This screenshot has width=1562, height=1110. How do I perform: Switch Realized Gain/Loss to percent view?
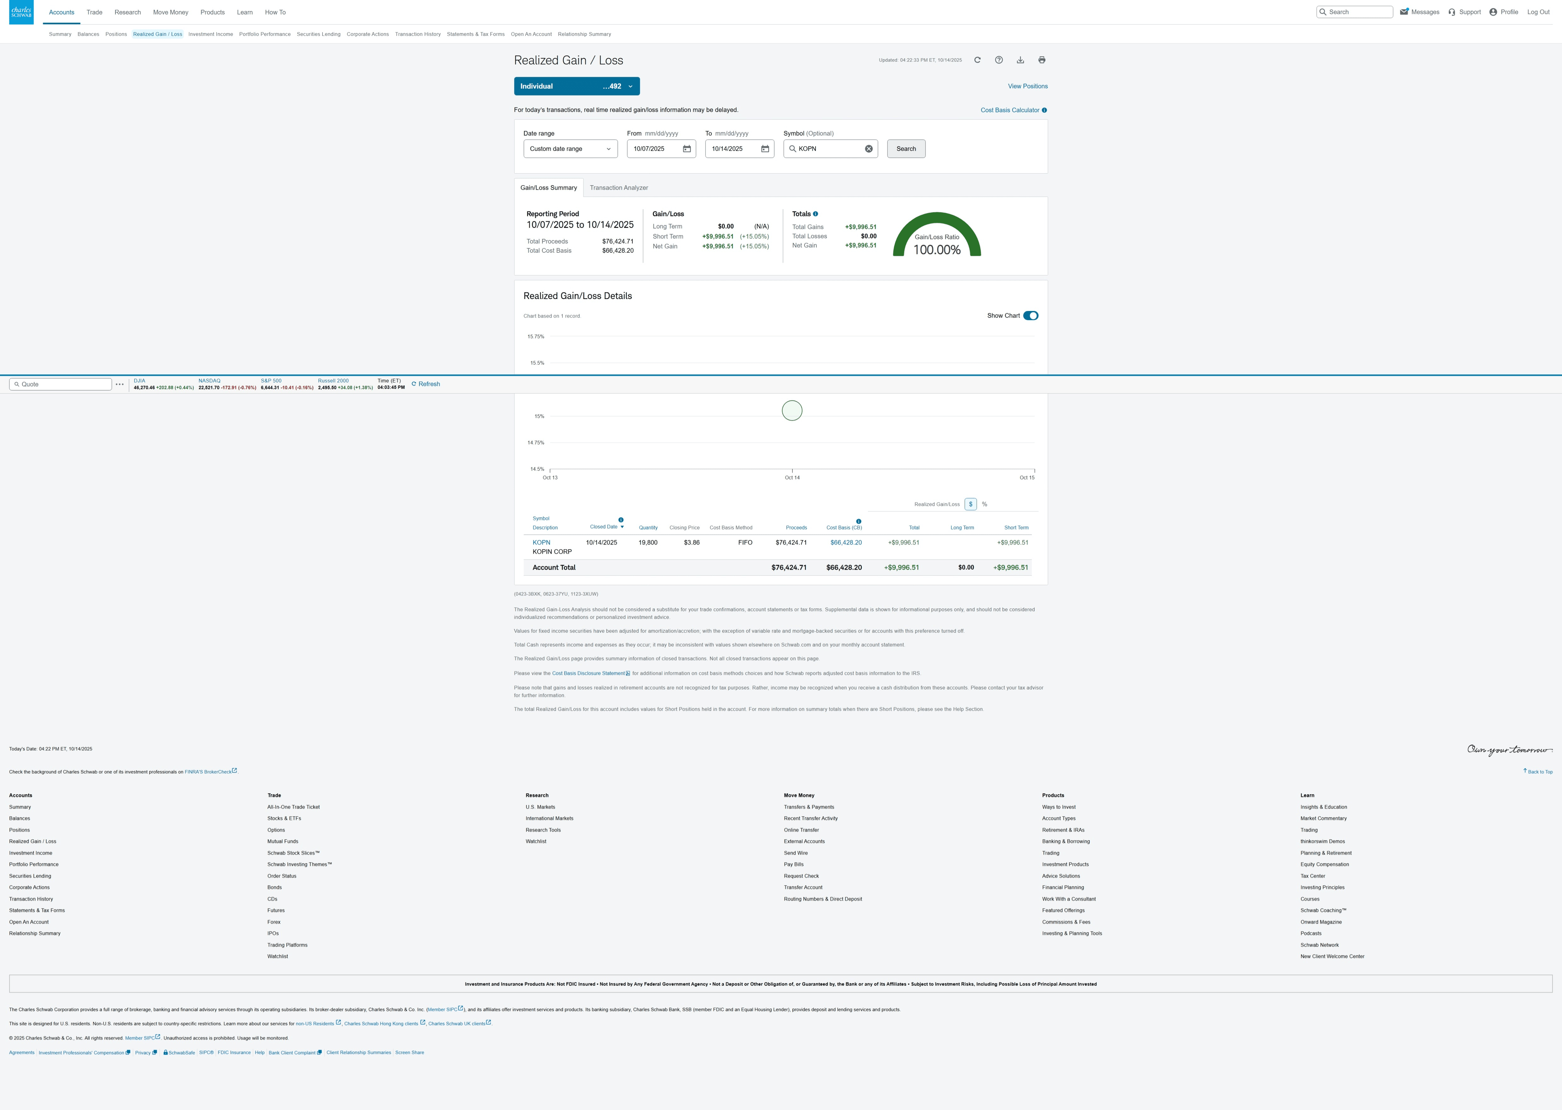[x=984, y=504]
